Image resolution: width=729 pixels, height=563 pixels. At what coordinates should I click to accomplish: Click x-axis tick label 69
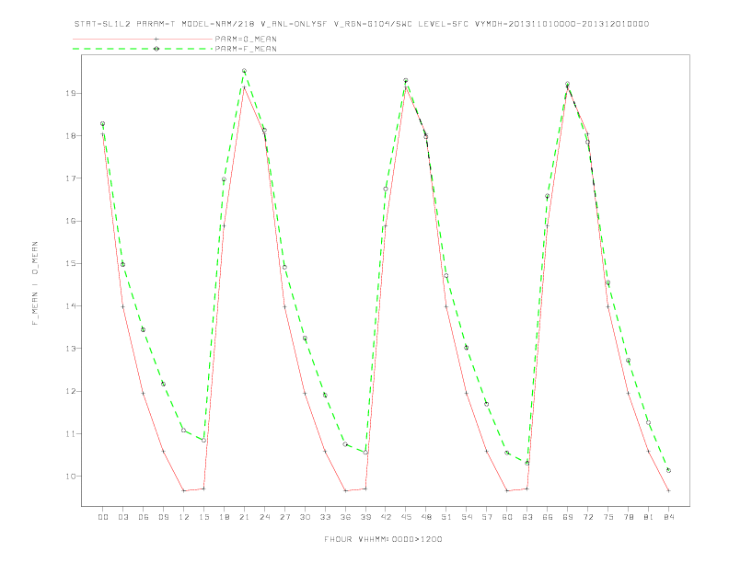[568, 517]
